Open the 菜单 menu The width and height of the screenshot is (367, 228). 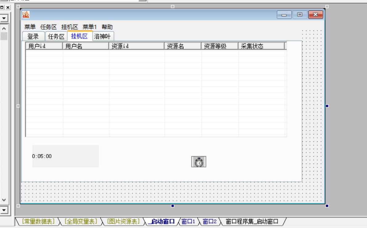click(30, 27)
